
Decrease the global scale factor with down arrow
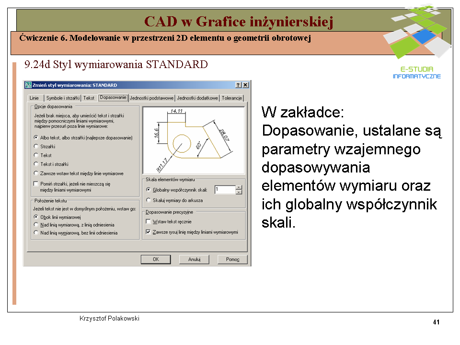click(x=239, y=192)
